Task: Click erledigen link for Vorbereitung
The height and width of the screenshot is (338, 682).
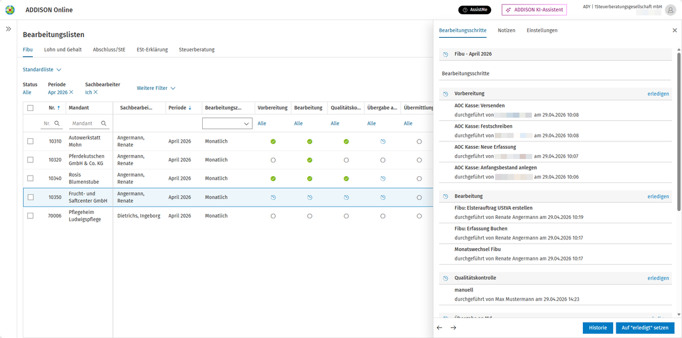Action: click(658, 94)
